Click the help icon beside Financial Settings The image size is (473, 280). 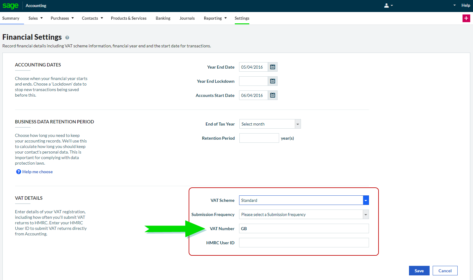[67, 38]
